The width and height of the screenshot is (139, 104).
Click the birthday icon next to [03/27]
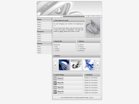(x=54, y=51)
